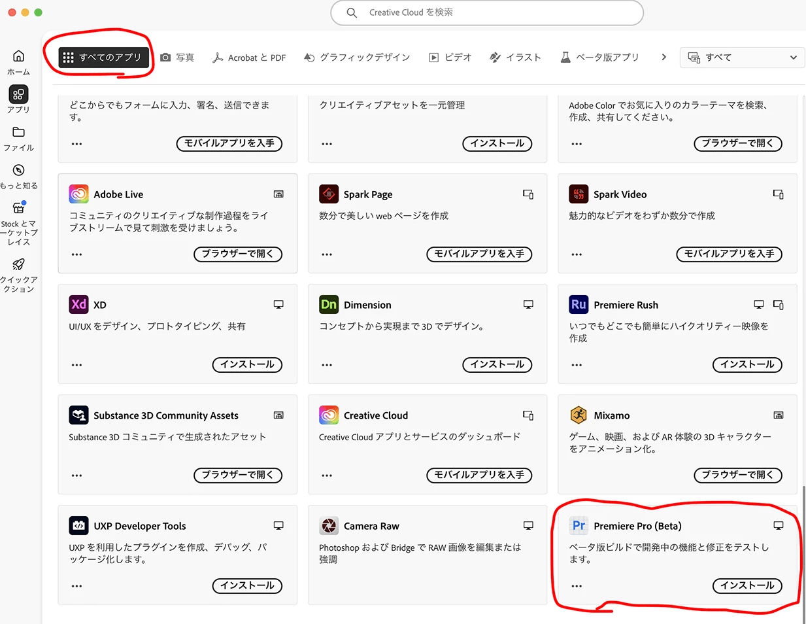Click インストール on Premiere Pro (Beta)
Screen dimensions: 806x624
[x=747, y=586]
